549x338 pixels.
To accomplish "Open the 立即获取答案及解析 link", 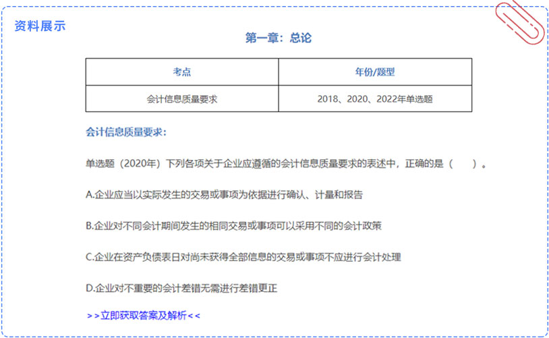I will pos(144,315).
